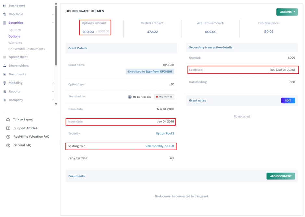Click the Exercised to Exer from OP3-001 tag
Image resolution: width=305 pixels, height=217 pixels.
click(x=150, y=71)
